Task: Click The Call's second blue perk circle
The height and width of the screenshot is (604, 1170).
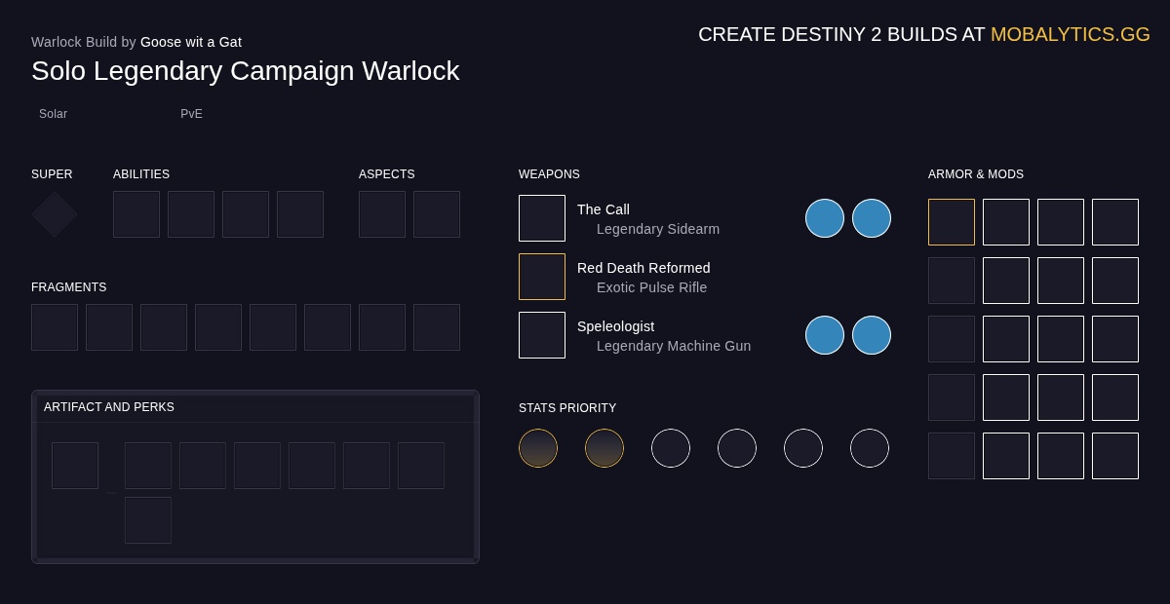Action: [872, 218]
